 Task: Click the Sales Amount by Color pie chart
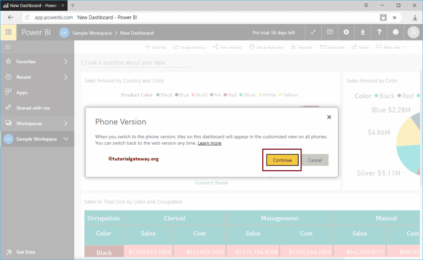(408, 143)
